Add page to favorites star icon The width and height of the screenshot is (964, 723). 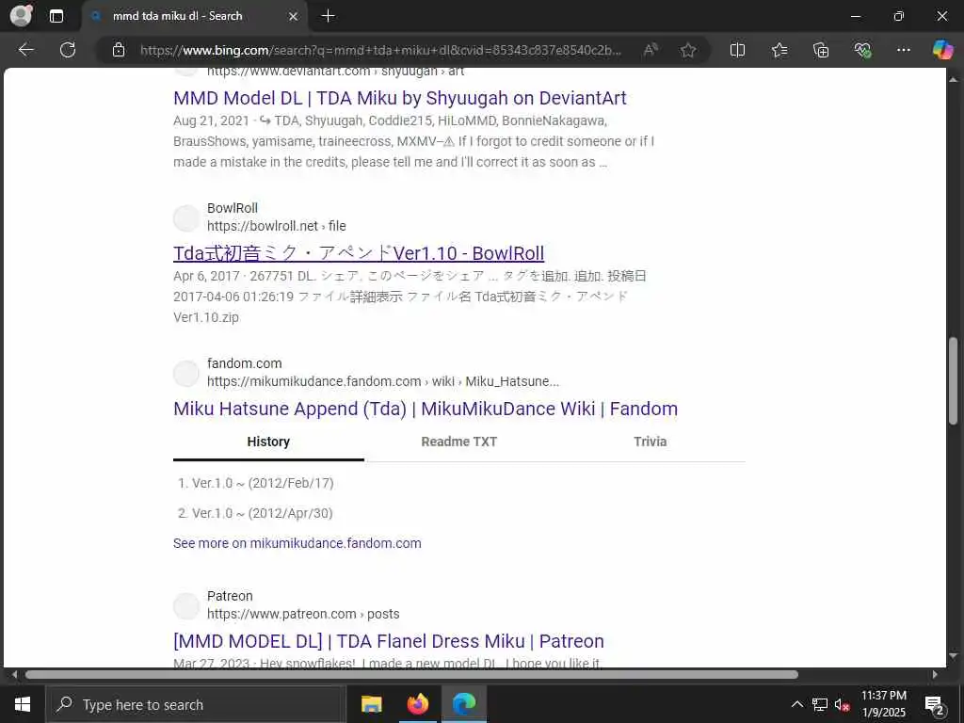pyautogui.click(x=688, y=50)
